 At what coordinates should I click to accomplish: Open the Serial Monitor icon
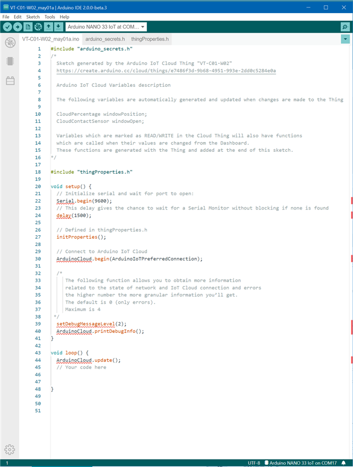coord(345,27)
